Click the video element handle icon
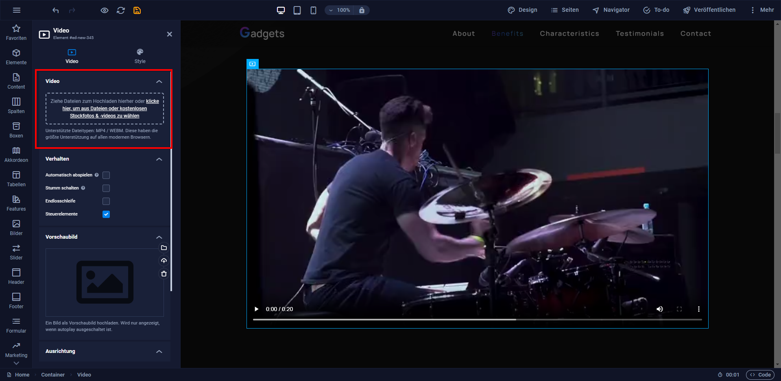The height and width of the screenshot is (381, 781). point(253,64)
